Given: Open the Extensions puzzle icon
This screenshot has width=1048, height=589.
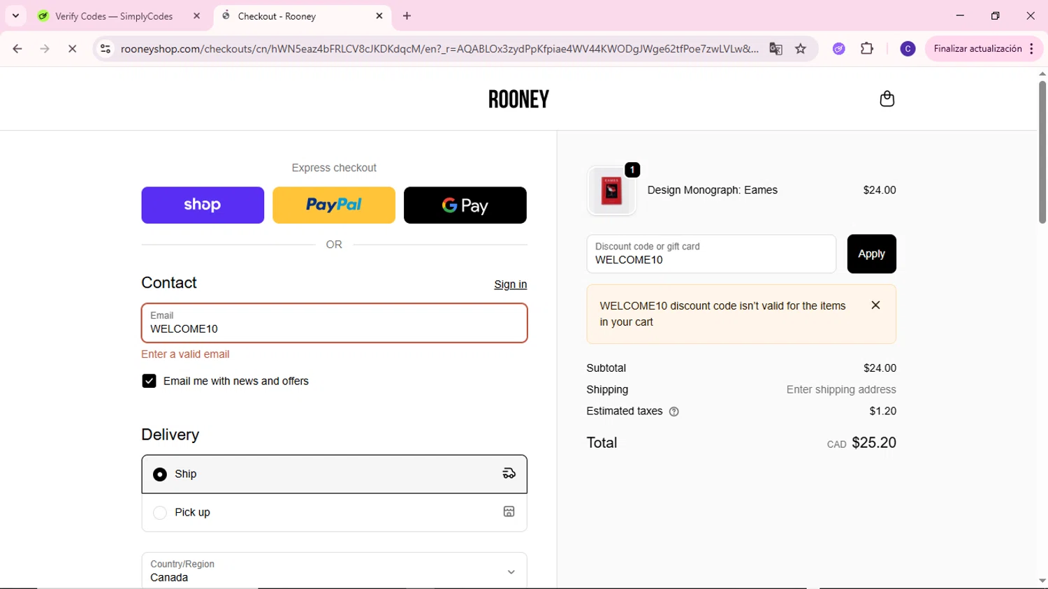Looking at the screenshot, I should 867,48.
